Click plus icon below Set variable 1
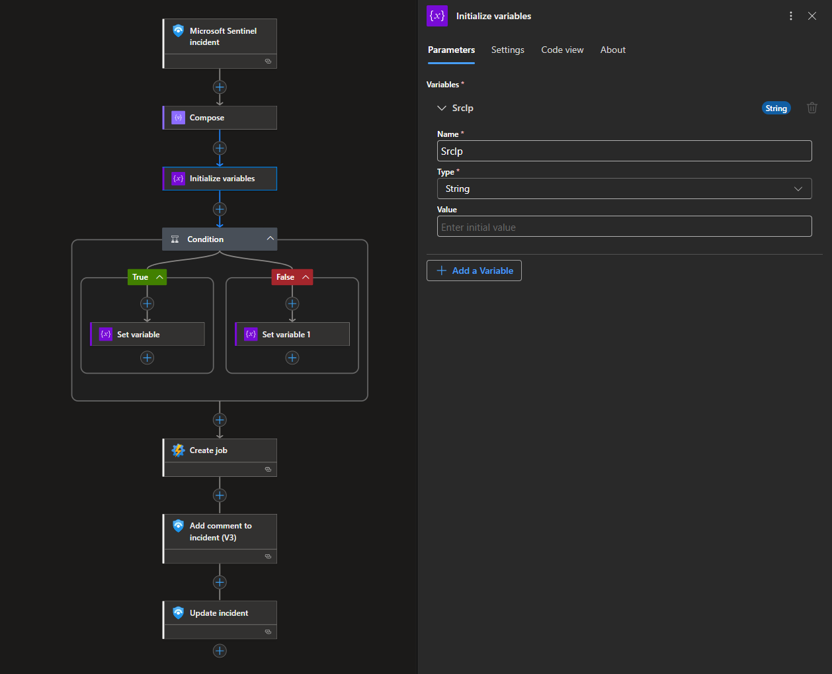Image resolution: width=832 pixels, height=674 pixels. tap(292, 358)
